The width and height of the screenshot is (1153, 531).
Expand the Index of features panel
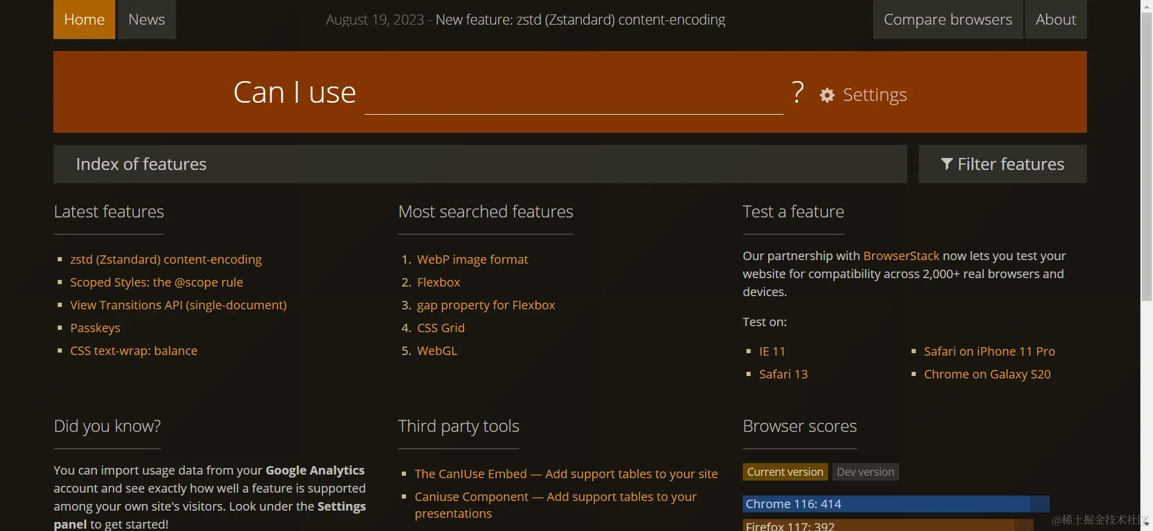480,164
